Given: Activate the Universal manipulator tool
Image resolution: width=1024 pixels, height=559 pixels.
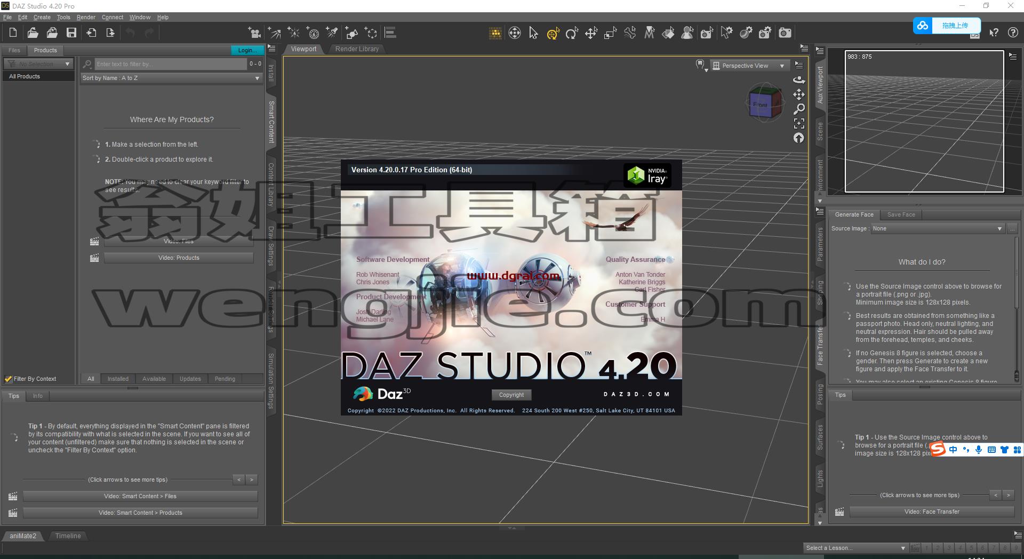Looking at the screenshot, I should pyautogui.click(x=553, y=34).
